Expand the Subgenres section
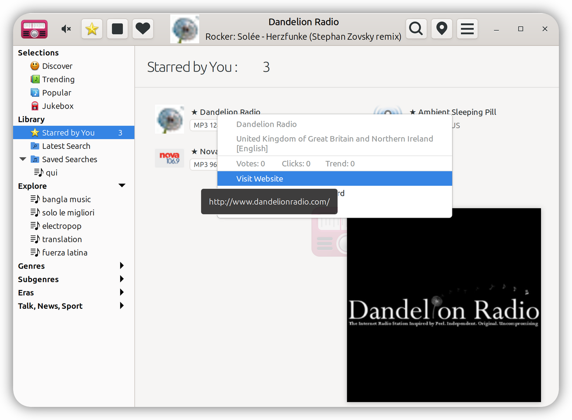Image resolution: width=572 pixels, height=420 pixels. click(122, 279)
